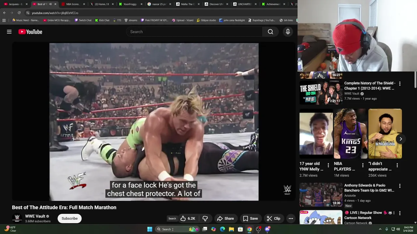Open Windows Start menu
This screenshot has width=417, height=234.
click(150, 229)
